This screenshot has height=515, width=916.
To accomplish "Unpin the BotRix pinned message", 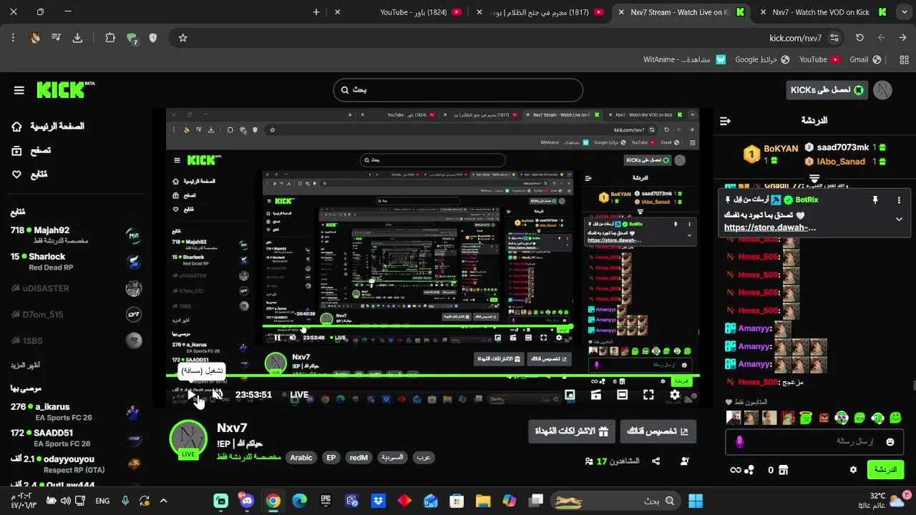I will tap(874, 200).
